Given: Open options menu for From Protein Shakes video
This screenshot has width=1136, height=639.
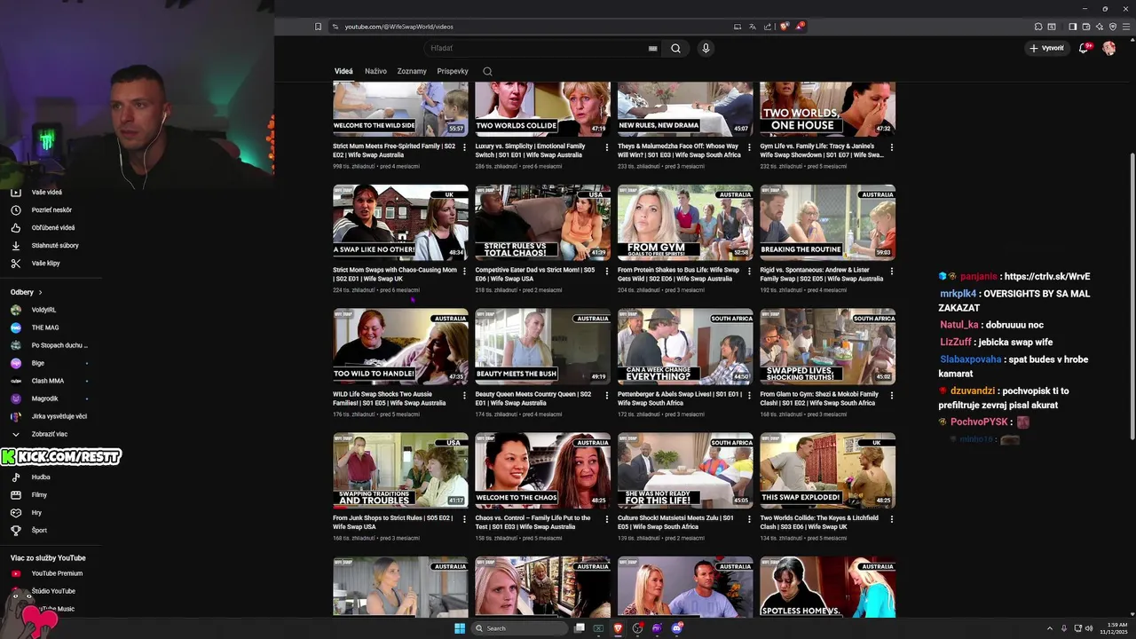Looking at the screenshot, I should pyautogui.click(x=749, y=271).
